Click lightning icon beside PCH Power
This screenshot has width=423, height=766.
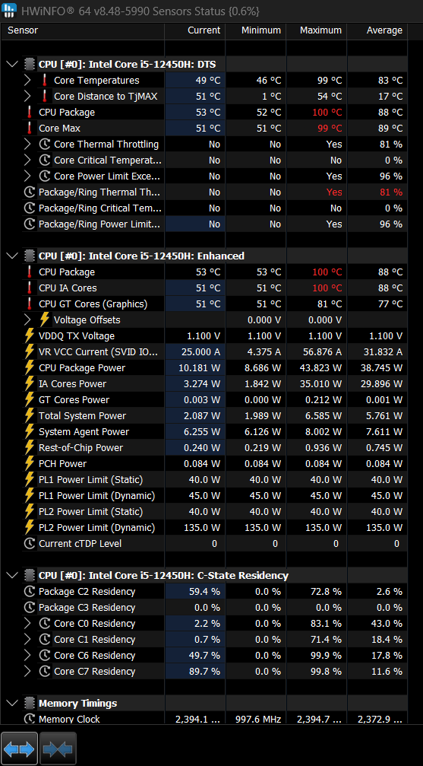tap(30, 463)
